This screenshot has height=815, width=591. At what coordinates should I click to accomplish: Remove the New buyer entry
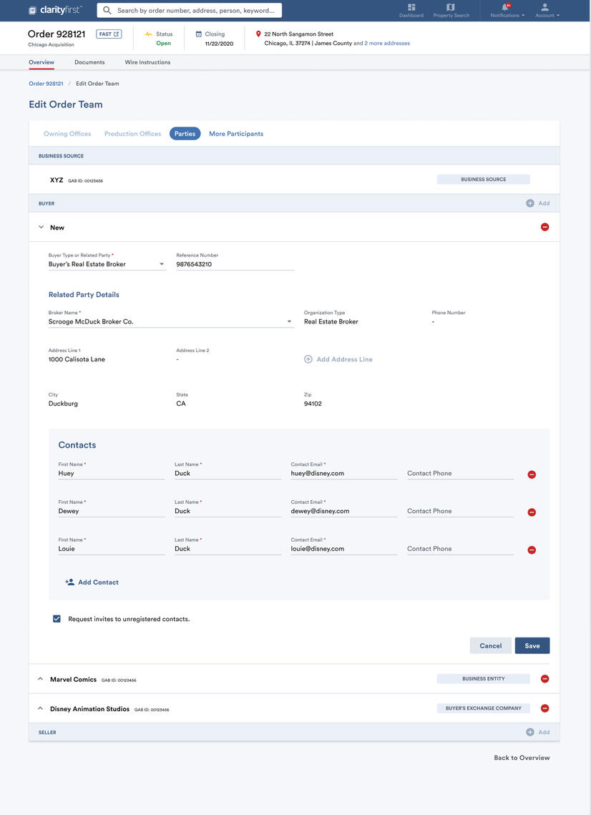click(544, 228)
